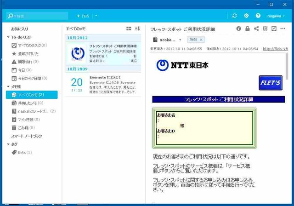Click the share icon for this note
The width and height of the screenshot is (294, 206).
pyautogui.click(x=256, y=29)
